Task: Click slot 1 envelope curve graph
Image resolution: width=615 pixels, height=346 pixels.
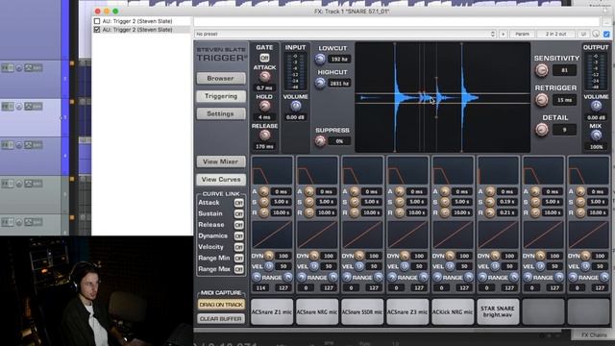Action: pyautogui.click(x=272, y=171)
